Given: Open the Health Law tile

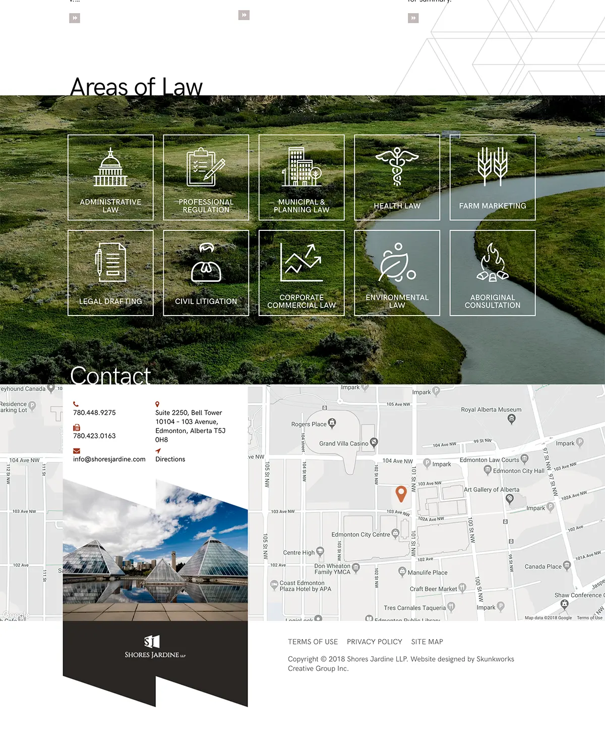Looking at the screenshot, I should point(397,177).
